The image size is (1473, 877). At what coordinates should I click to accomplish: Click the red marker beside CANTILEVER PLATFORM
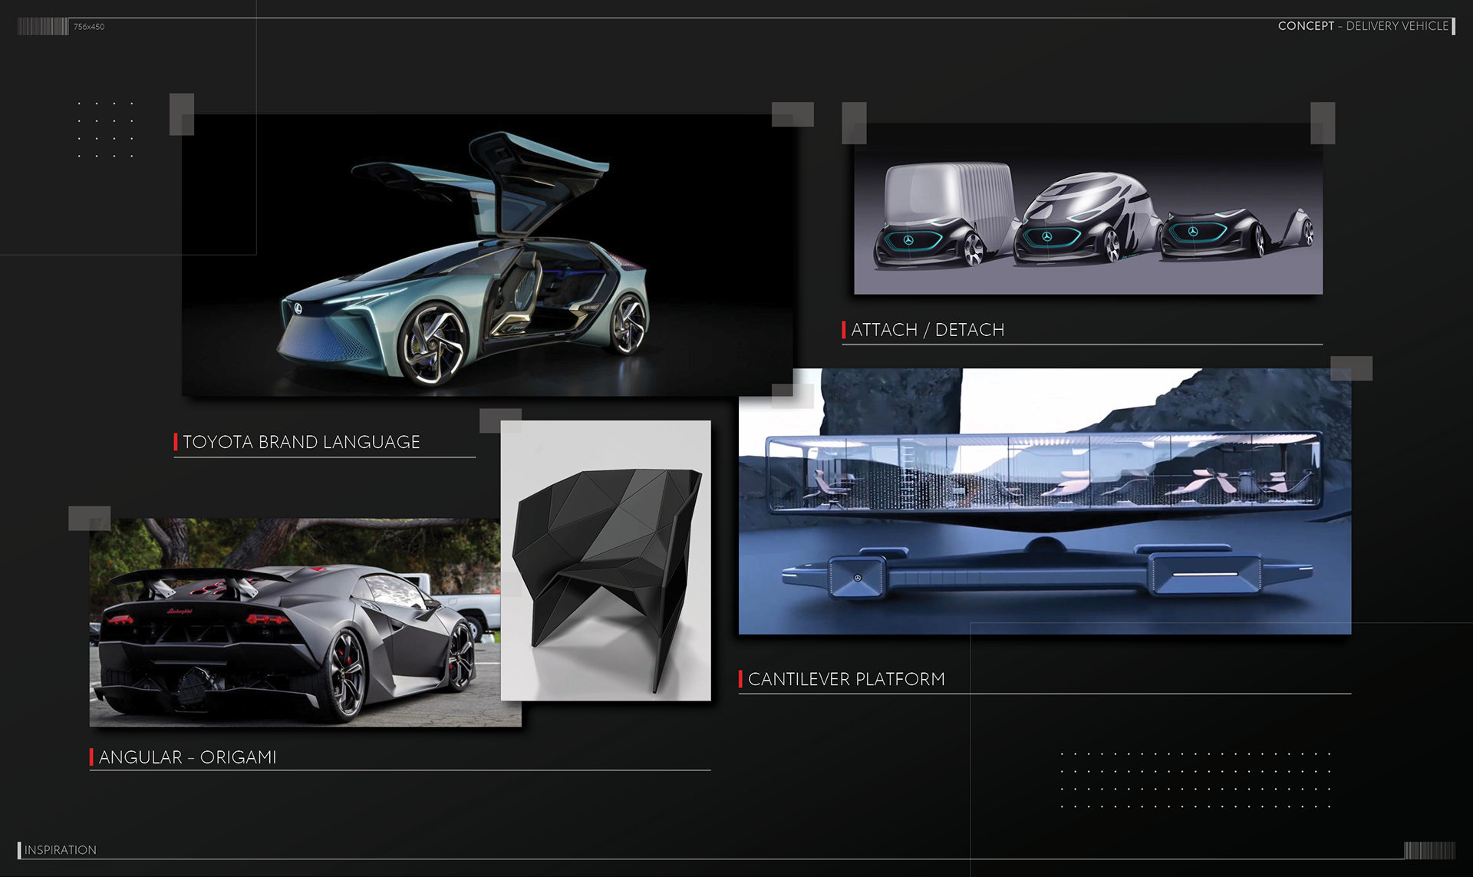tap(740, 679)
